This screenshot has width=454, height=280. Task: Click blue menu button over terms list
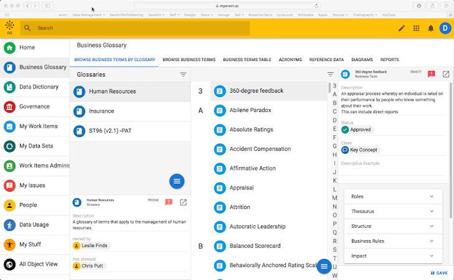(x=324, y=266)
